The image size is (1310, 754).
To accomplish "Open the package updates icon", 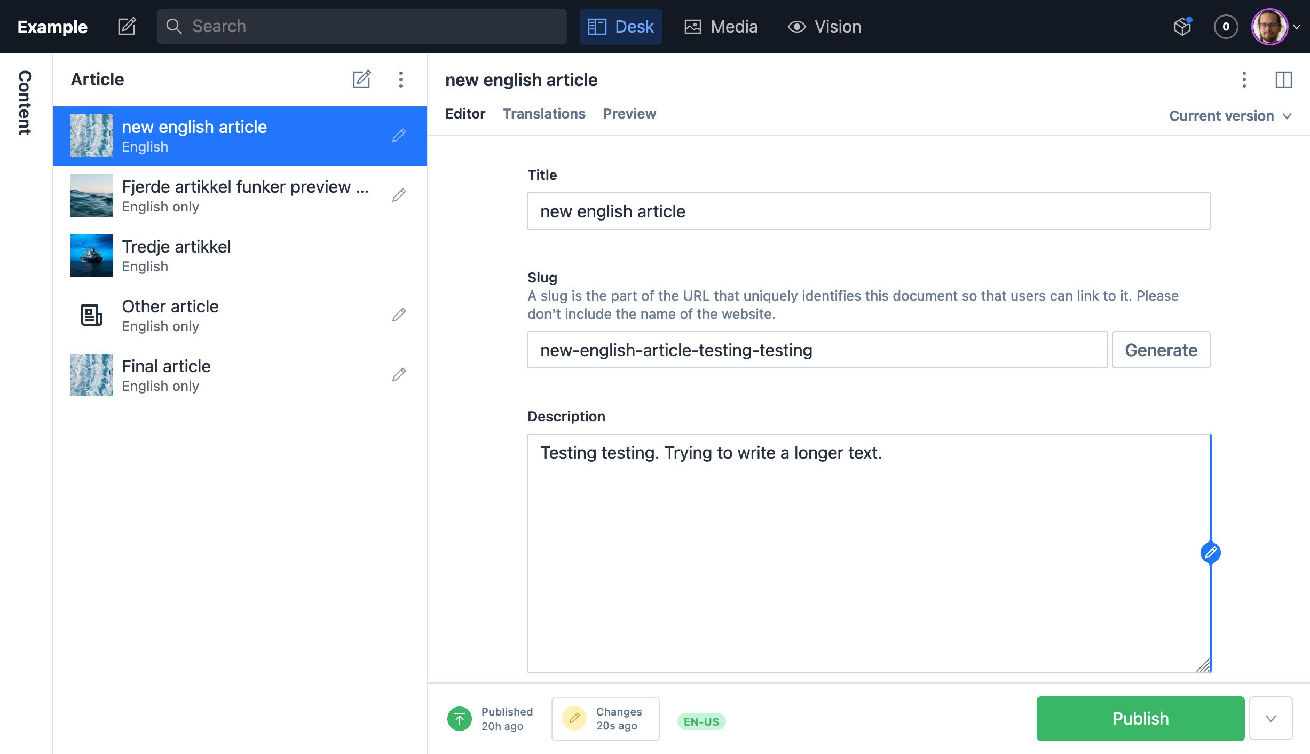I will (x=1182, y=26).
